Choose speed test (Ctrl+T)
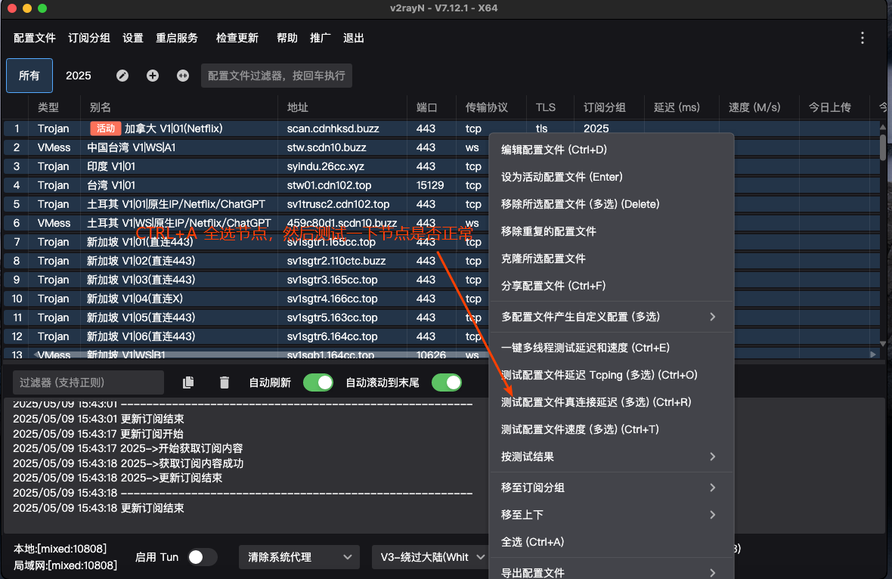The height and width of the screenshot is (579, 892). [x=611, y=429]
